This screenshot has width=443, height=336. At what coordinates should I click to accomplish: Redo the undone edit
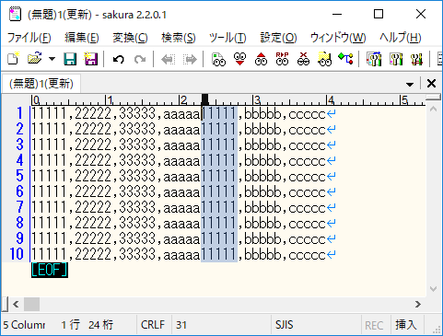tap(140, 59)
